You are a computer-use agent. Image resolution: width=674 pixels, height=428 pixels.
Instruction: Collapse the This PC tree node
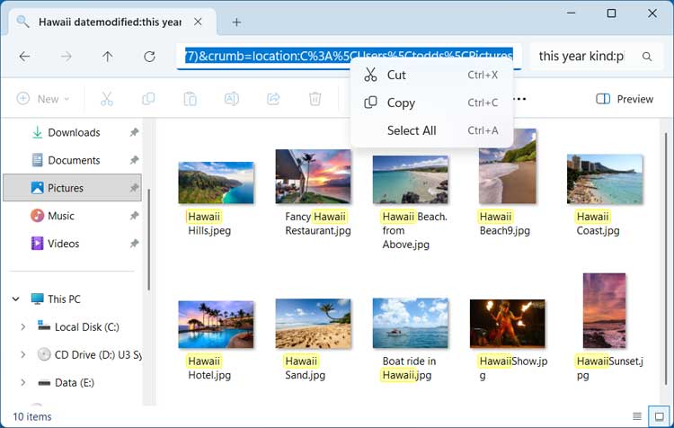coord(16,299)
